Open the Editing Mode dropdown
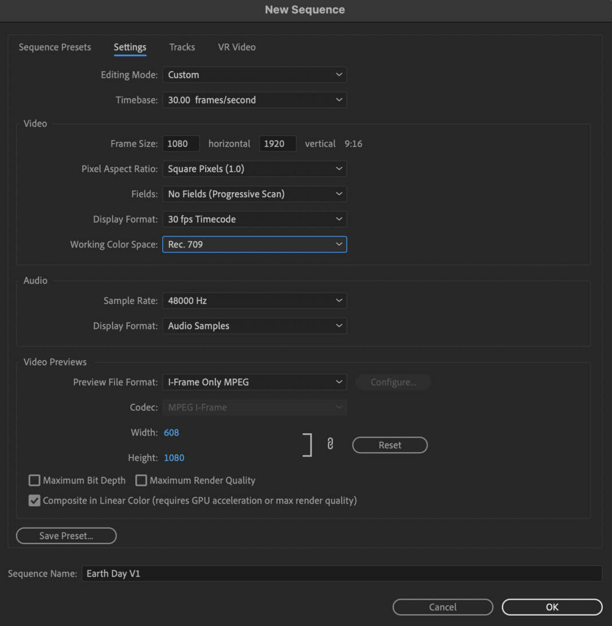 [x=254, y=74]
